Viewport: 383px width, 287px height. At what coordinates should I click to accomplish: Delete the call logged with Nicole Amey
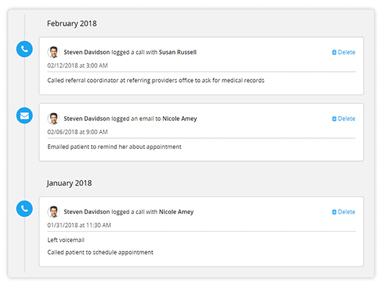pos(343,212)
